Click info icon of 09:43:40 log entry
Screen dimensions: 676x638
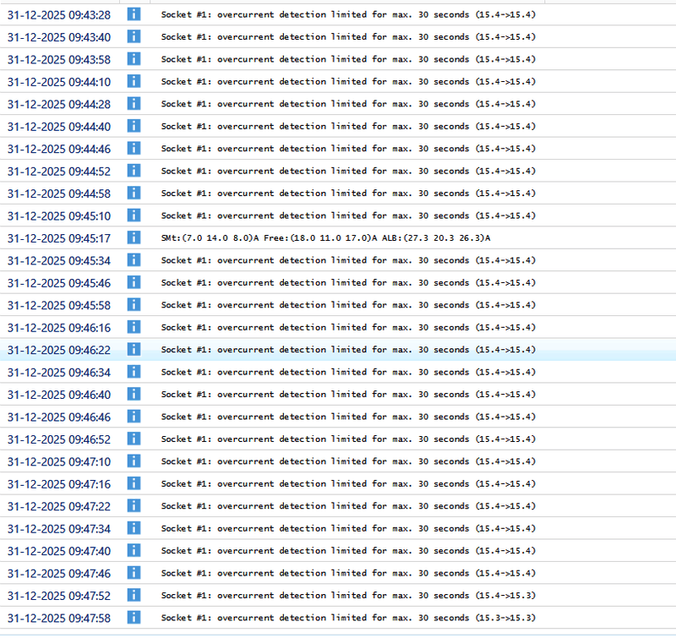(134, 36)
